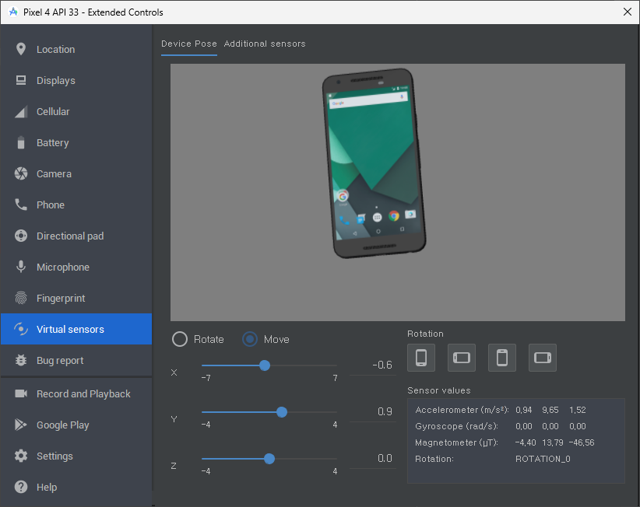Go to Fingerprint label in sidebar
This screenshot has height=507, width=640.
61,299
